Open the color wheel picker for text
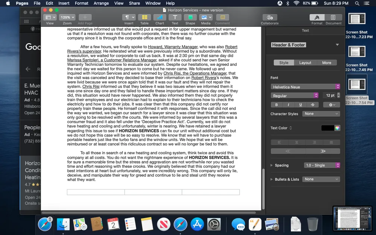Image resolution: width=376 pixels, height=235 pixels. pos(337,128)
